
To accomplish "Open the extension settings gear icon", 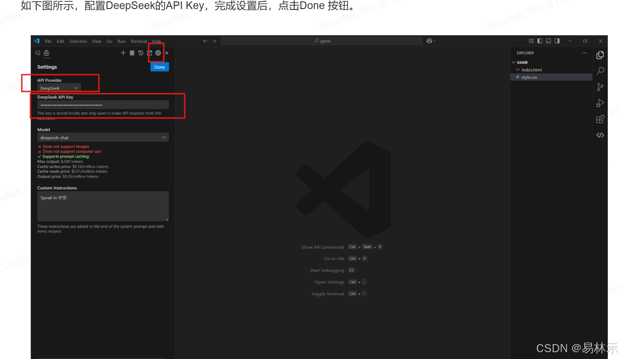I will (158, 53).
